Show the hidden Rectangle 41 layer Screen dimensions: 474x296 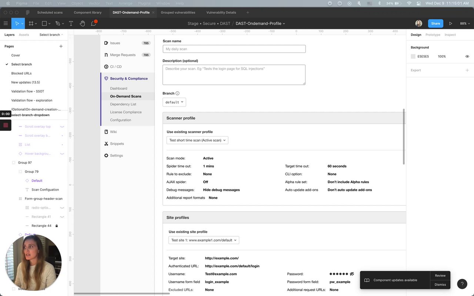point(62,217)
